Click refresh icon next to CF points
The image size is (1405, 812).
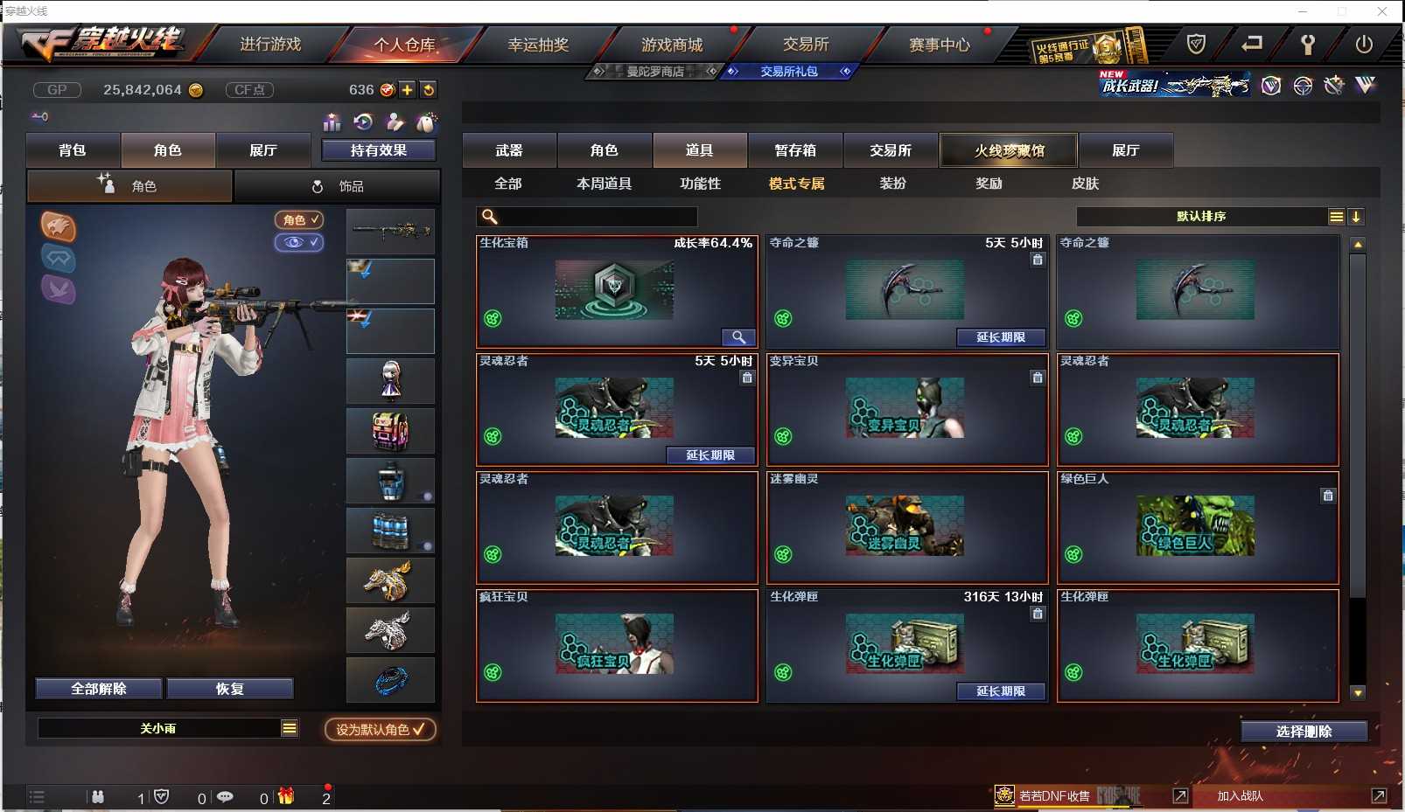(x=428, y=89)
